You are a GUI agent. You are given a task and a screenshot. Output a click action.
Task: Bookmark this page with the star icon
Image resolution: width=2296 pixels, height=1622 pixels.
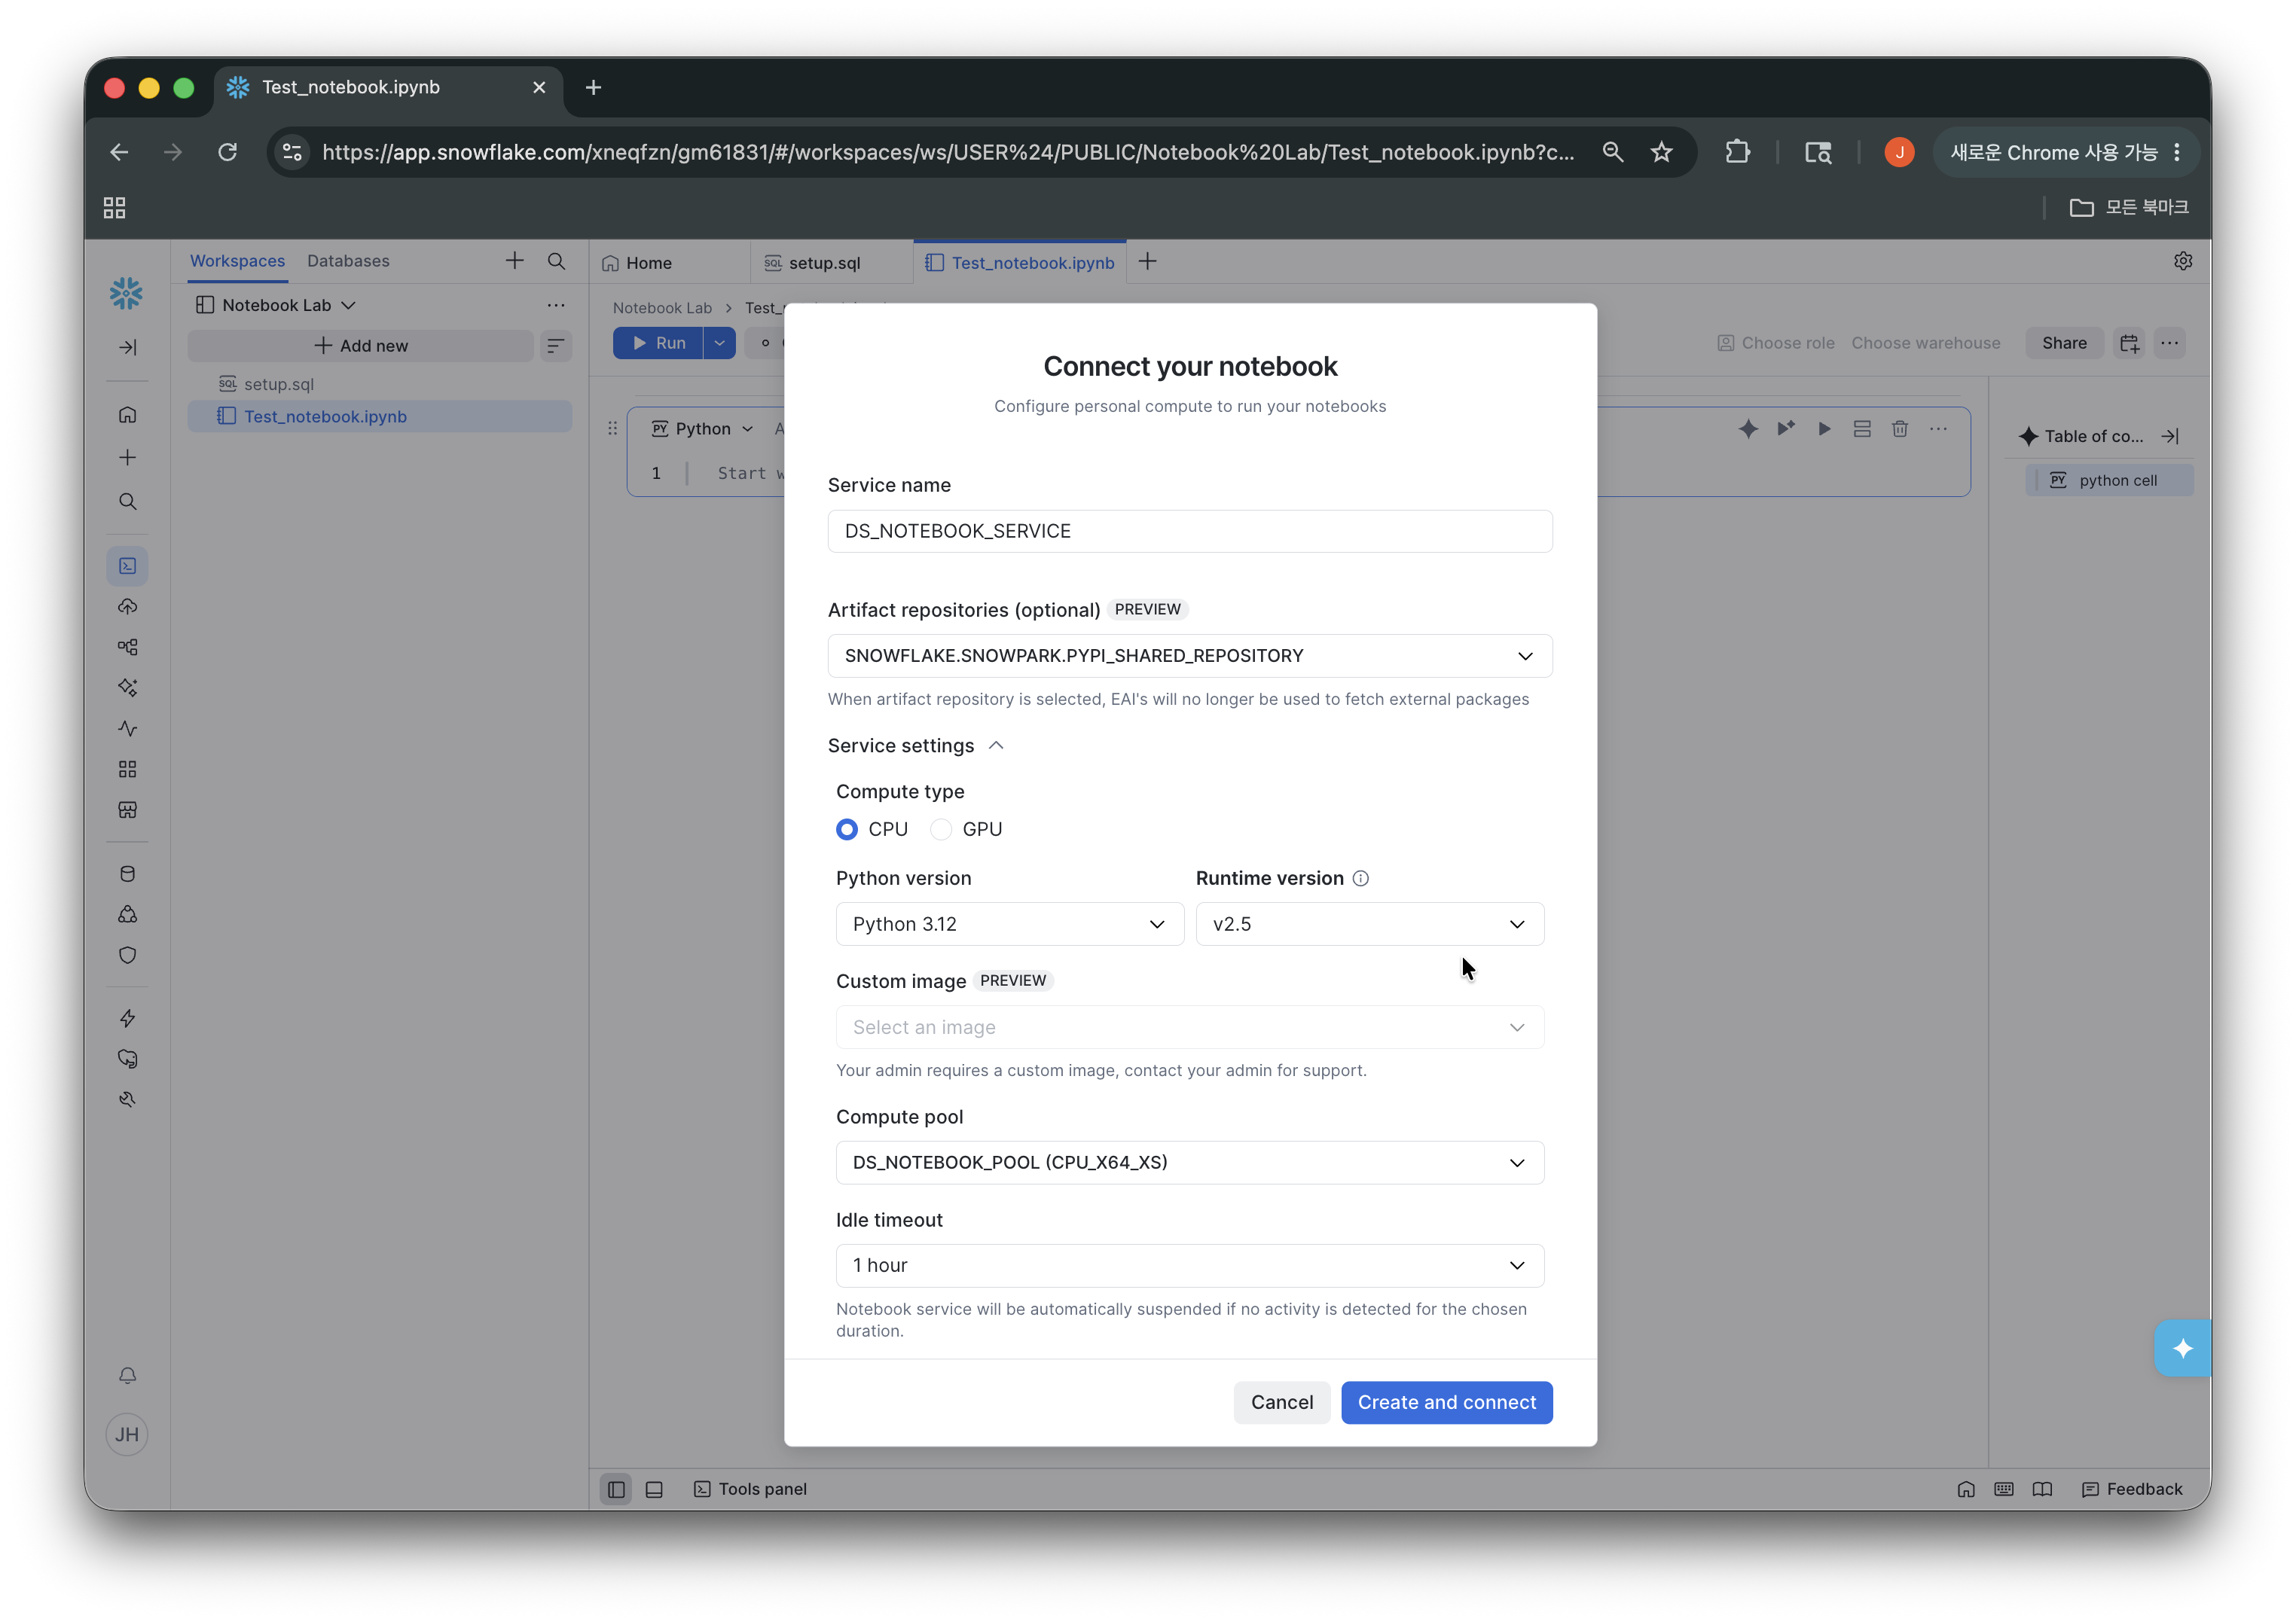(x=1661, y=152)
